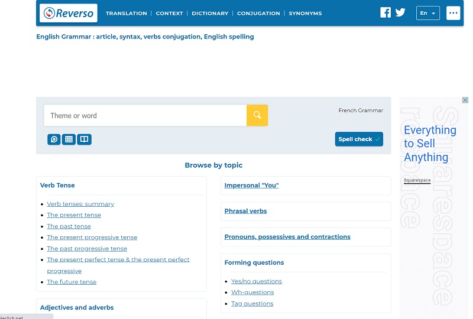Viewport: 473px width, 319px height.
Task: Click the English Grammar page title
Action: coord(145,37)
